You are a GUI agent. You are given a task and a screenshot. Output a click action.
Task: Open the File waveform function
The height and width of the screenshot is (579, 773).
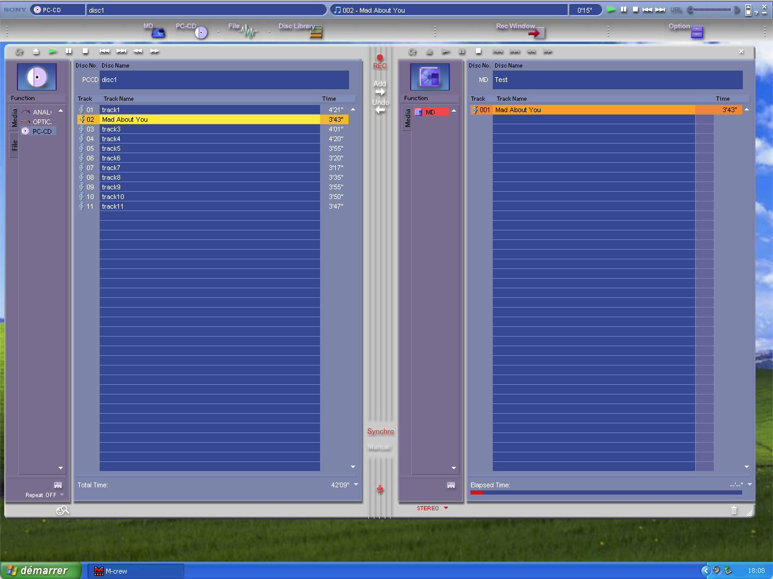[243, 31]
